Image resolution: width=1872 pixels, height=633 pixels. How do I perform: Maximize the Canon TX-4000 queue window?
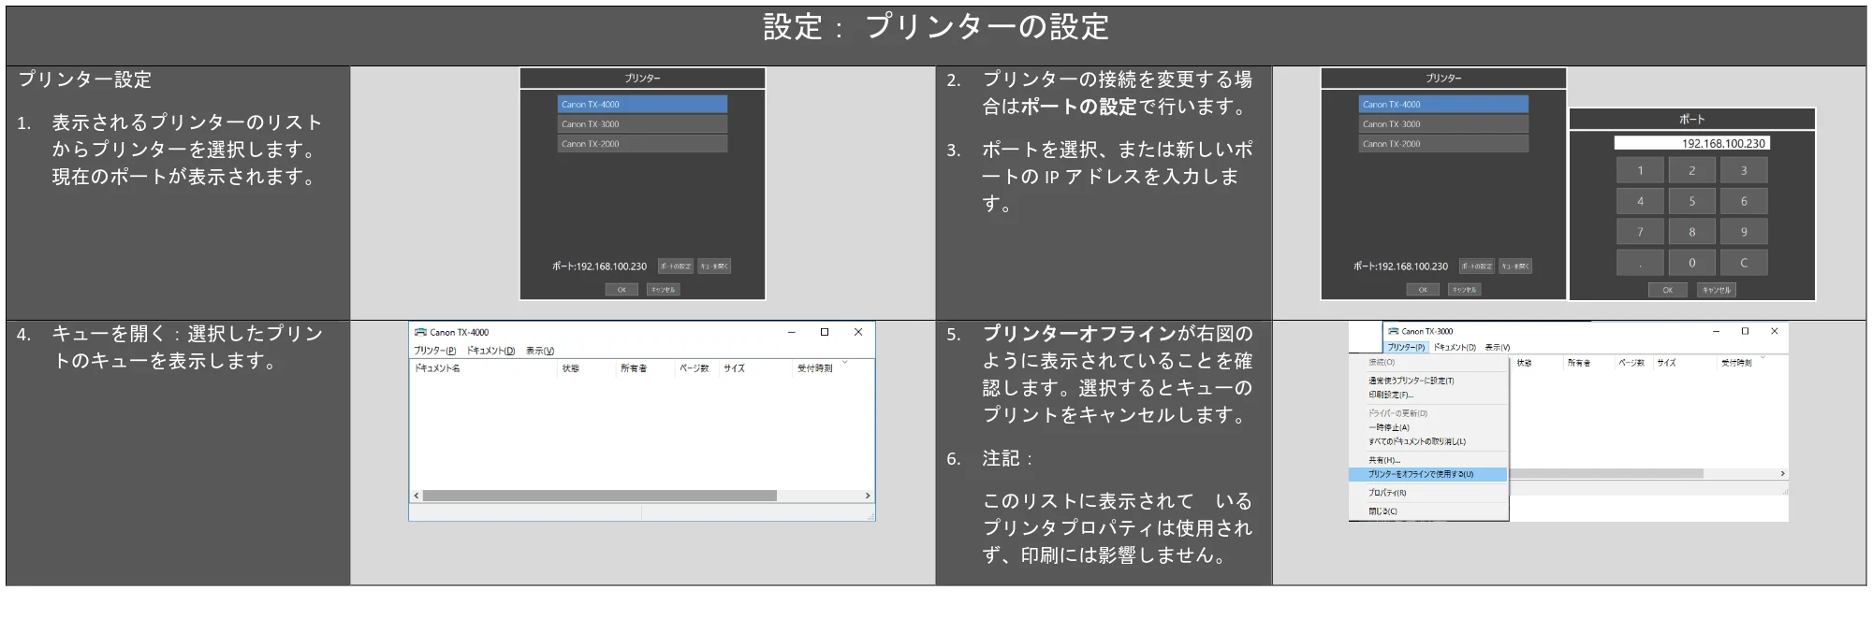825,332
